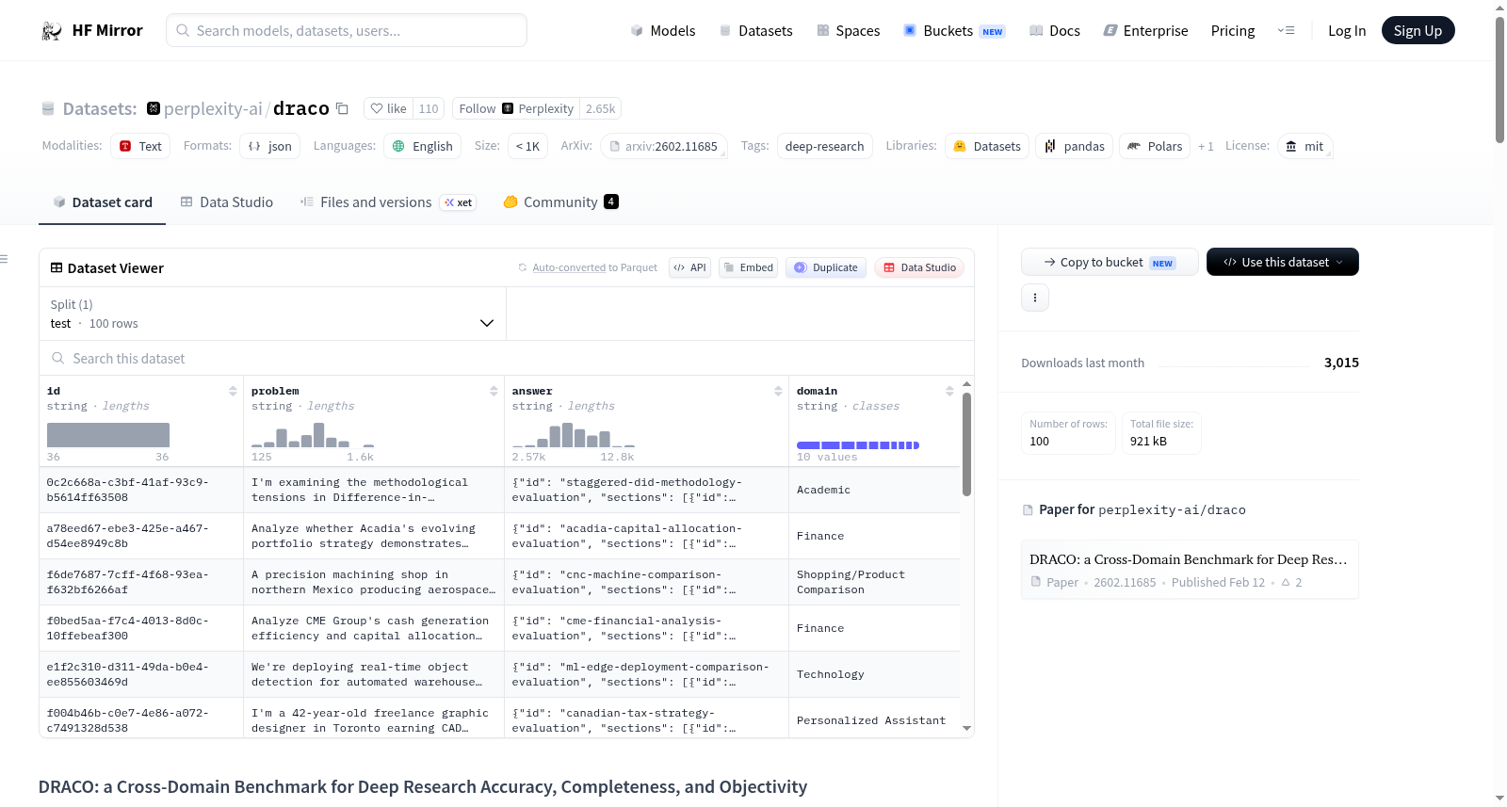Image resolution: width=1507 pixels, height=807 pixels.
Task: Open the Community tab
Action: 560,202
